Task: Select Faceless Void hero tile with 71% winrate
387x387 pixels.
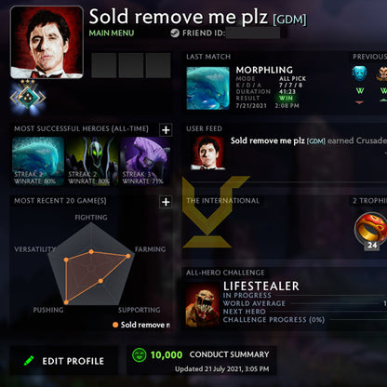Action: coord(145,161)
